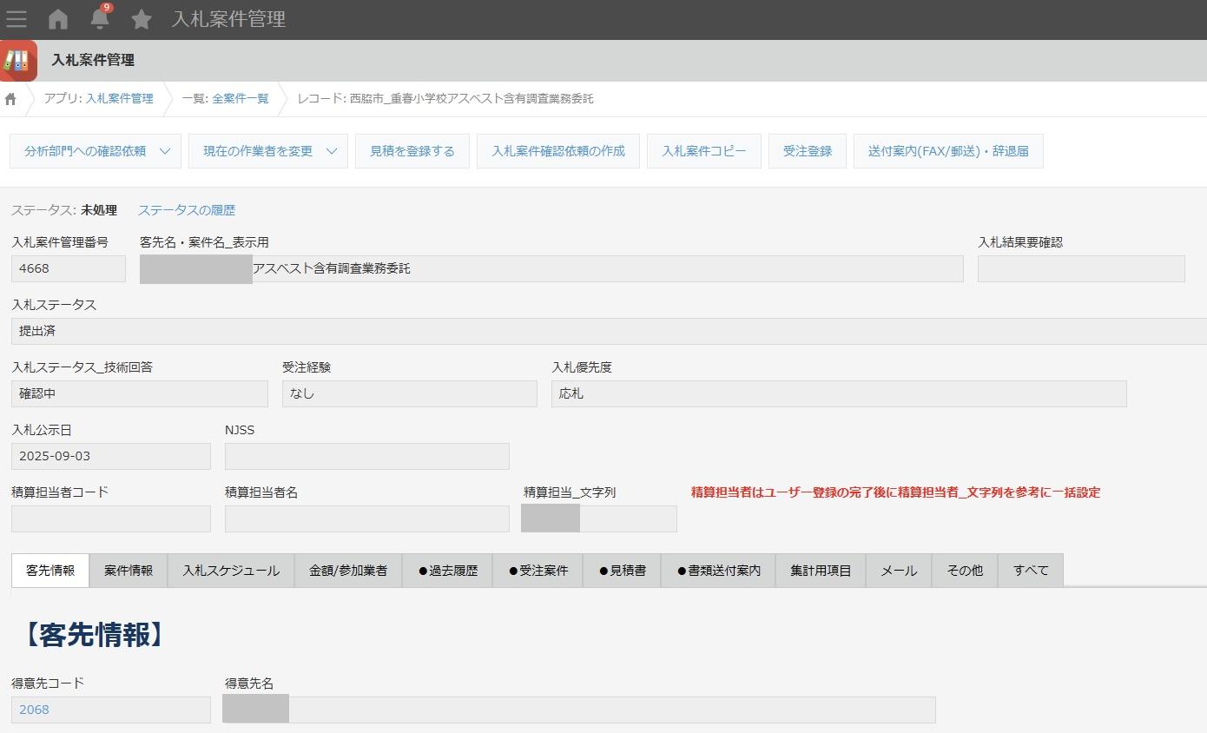Viewport: 1207px width, 733px height.
Task: Go to the home icon in top bar
Action: [x=58, y=19]
